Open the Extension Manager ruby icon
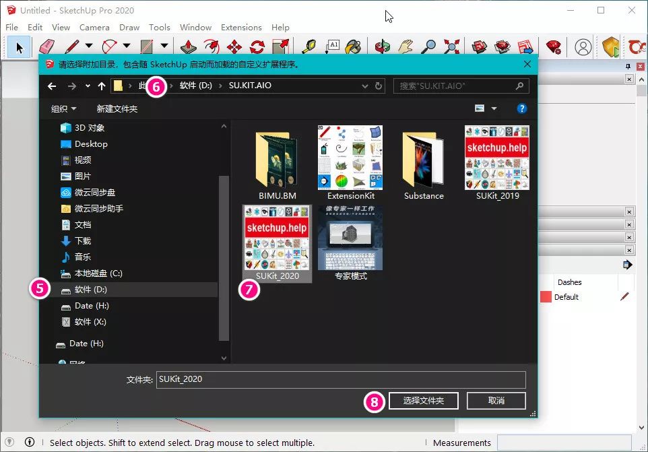Image resolution: width=648 pixels, height=452 pixels. pos(554,46)
